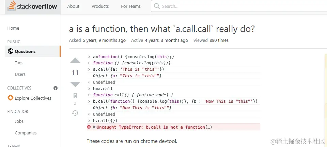Click the Collectives info icon
327x147 pixels.
coord(56,88)
